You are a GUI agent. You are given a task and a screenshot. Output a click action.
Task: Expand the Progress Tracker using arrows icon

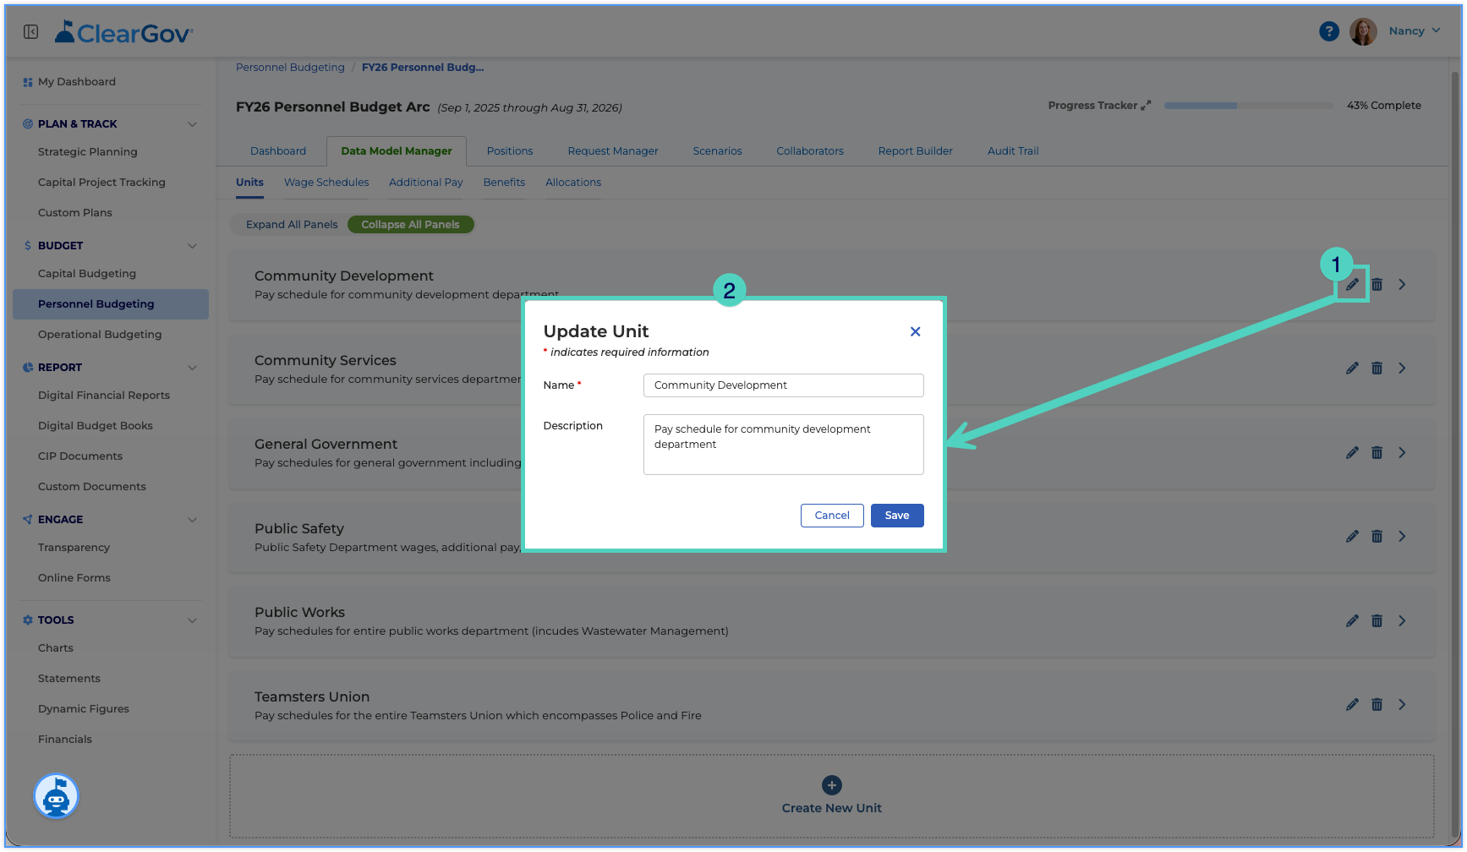pos(1146,106)
